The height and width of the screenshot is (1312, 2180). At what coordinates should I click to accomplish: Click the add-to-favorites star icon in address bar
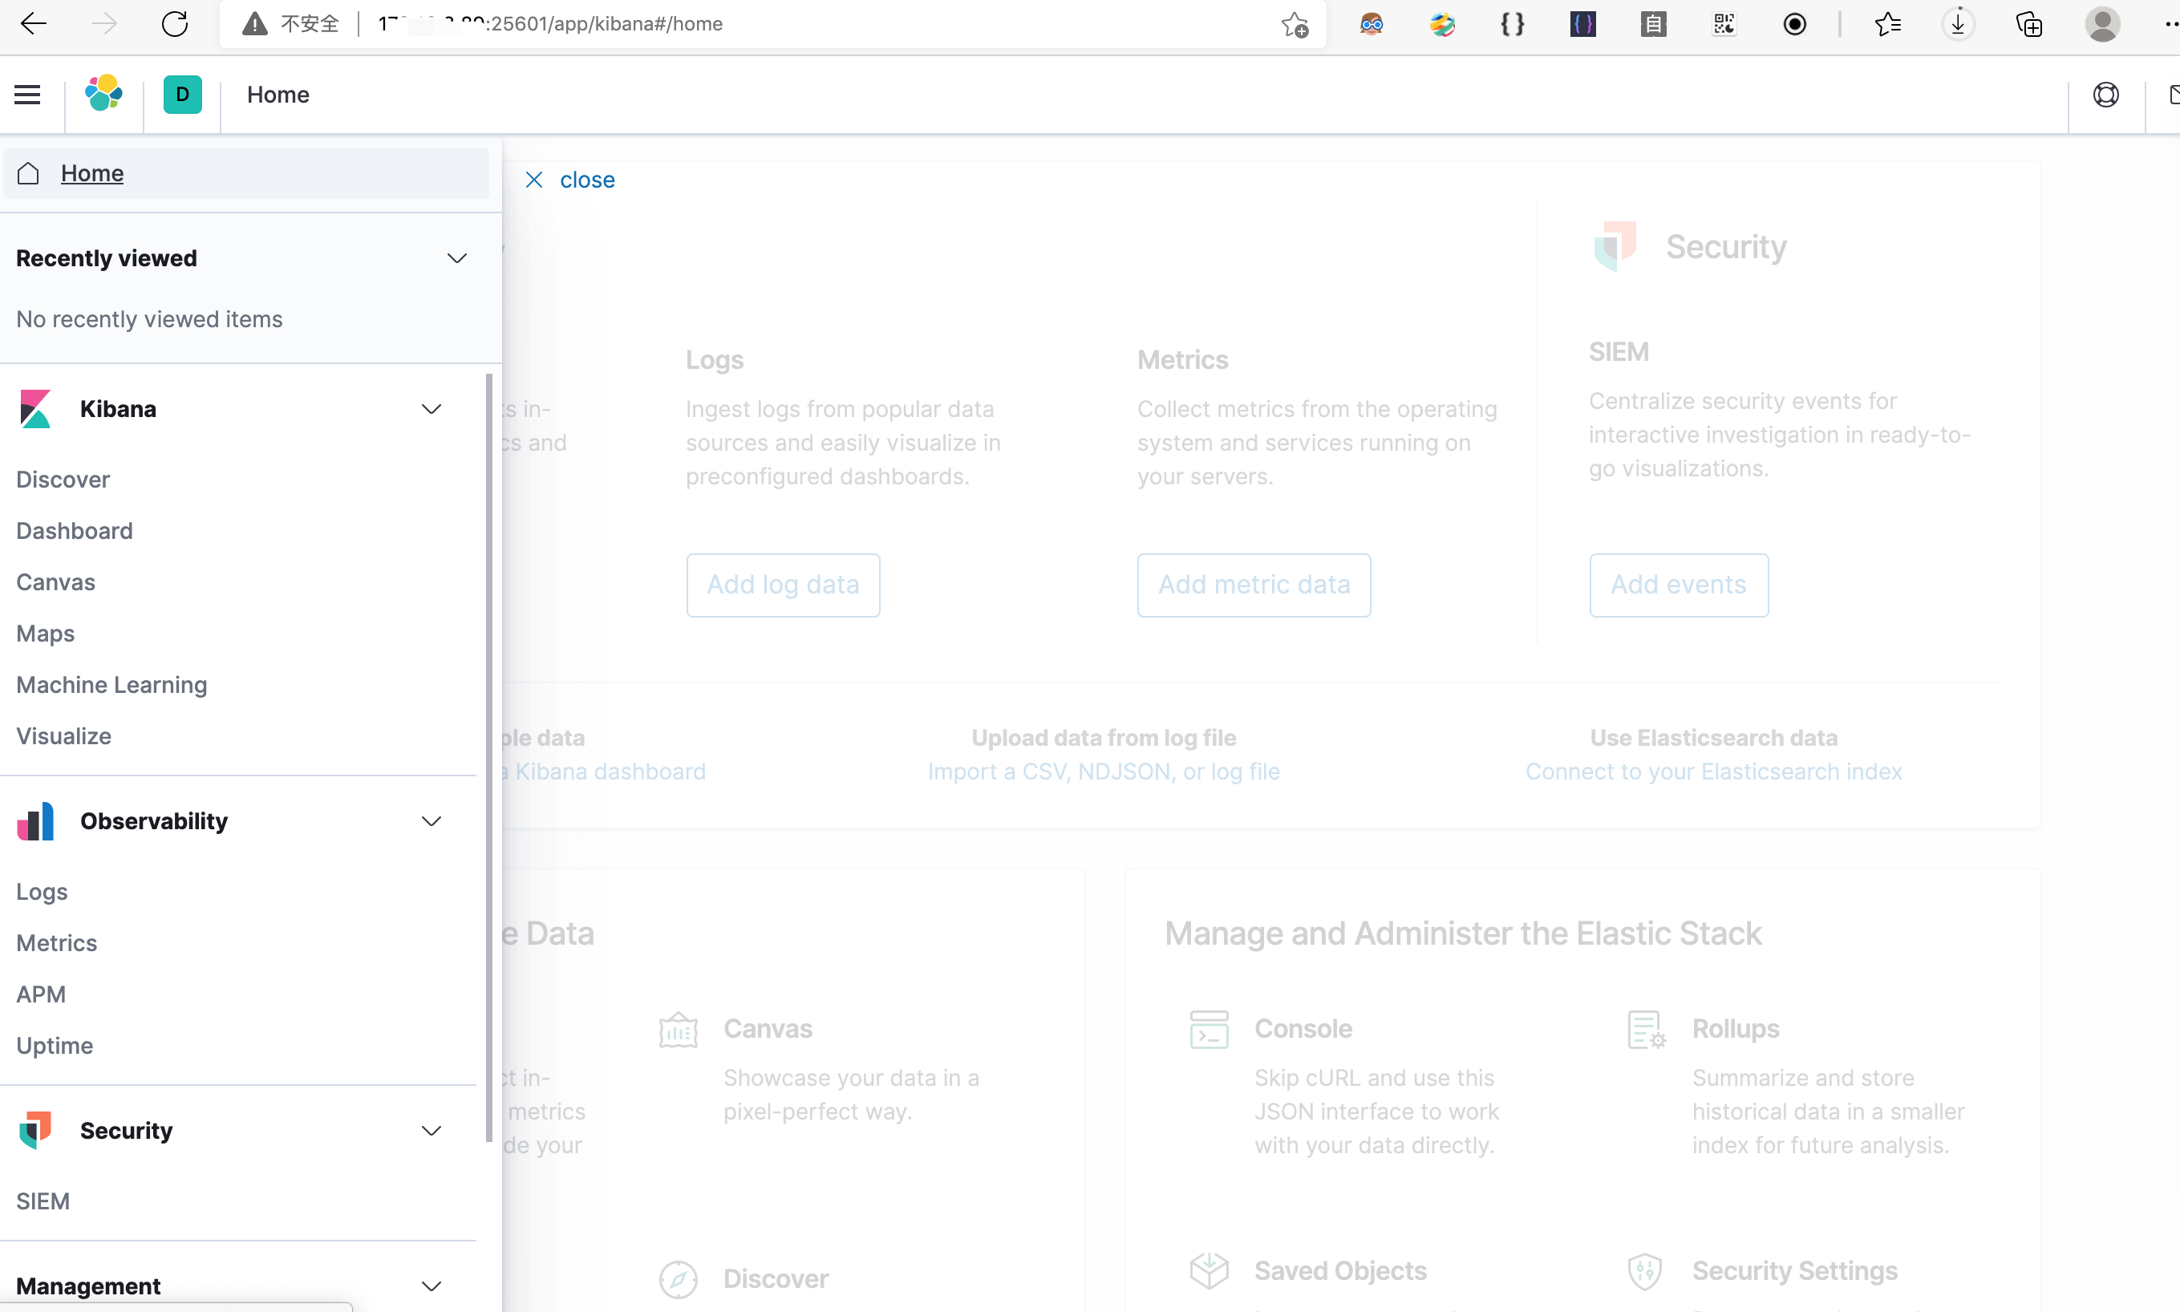click(1295, 24)
